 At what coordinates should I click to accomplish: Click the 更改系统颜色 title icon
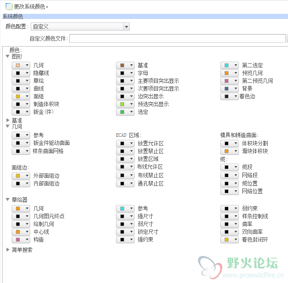click(9, 6)
